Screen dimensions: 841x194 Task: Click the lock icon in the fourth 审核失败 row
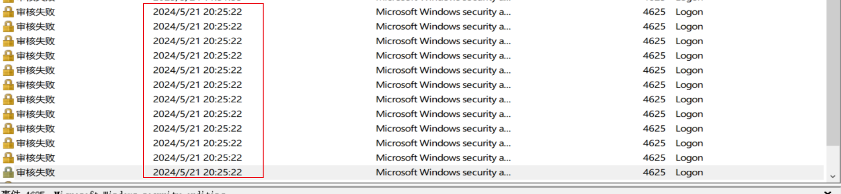8,56
